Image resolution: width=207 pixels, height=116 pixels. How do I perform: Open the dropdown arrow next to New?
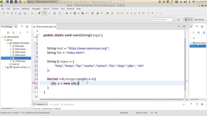pos(8,13)
